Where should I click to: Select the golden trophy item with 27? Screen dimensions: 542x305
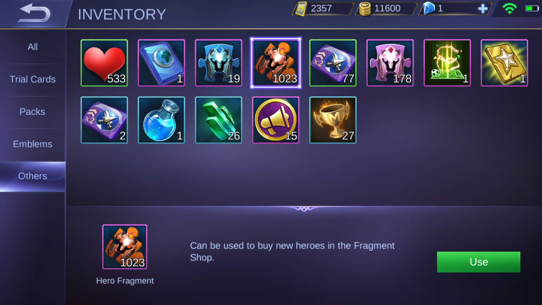(333, 120)
